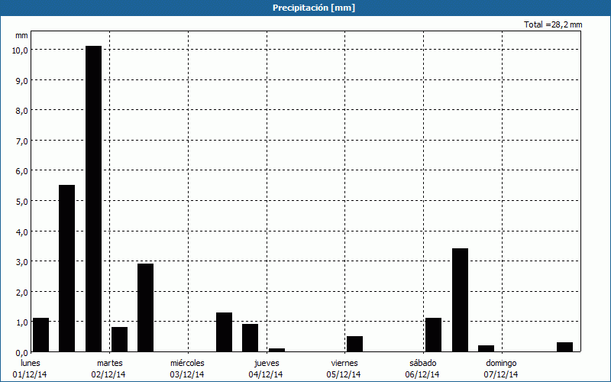Select the taller bar on miércoles
611x382 pixels.
coord(224,332)
